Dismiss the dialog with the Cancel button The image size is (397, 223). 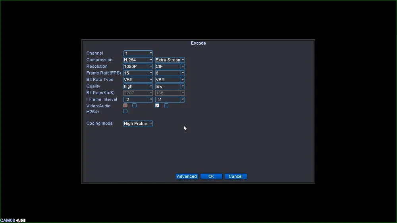236,177
